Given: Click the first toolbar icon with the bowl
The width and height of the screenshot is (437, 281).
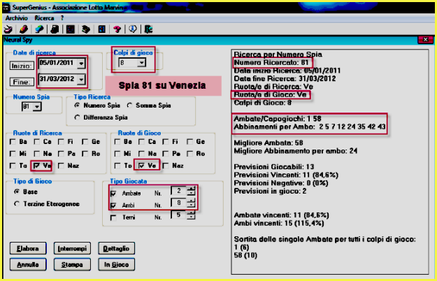Looking at the screenshot, I should [x=8, y=29].
